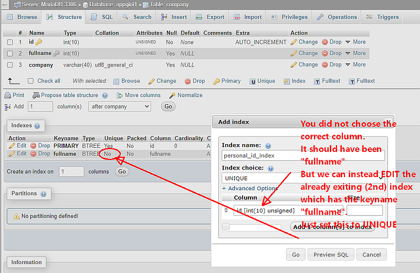Select checkbox for the fullname column

[10, 53]
